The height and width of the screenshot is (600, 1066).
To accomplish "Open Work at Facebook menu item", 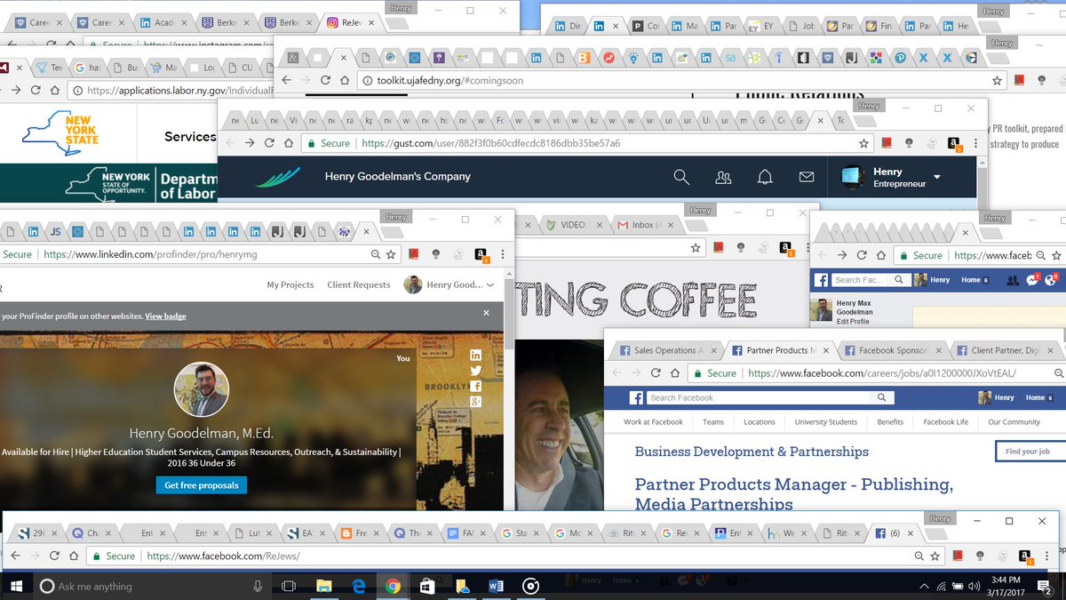I will pyautogui.click(x=653, y=422).
